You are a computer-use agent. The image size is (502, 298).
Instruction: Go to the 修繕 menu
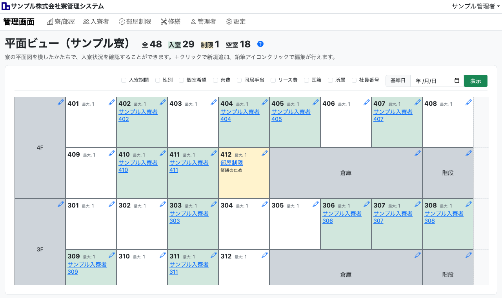[x=171, y=22]
